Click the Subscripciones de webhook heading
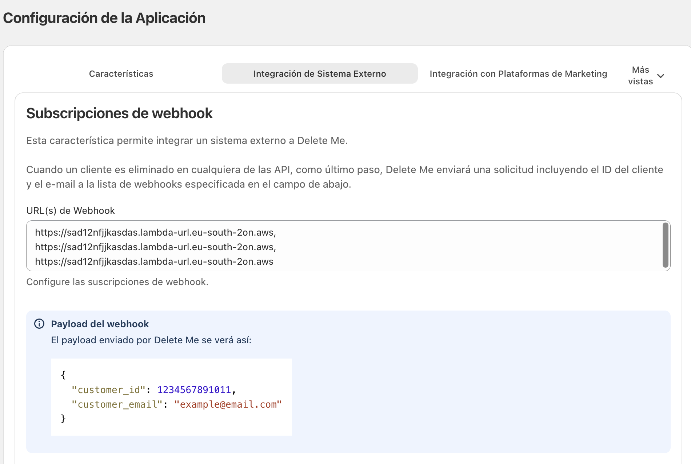 click(x=119, y=113)
